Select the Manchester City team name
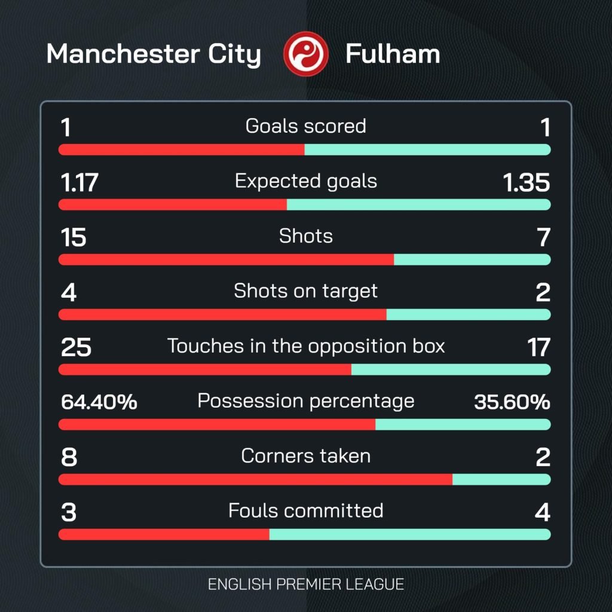The image size is (612, 612). tap(154, 54)
